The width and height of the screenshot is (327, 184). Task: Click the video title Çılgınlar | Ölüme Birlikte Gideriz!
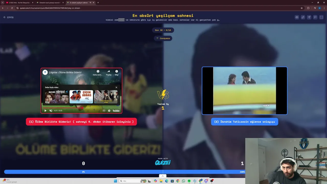(x=65, y=73)
